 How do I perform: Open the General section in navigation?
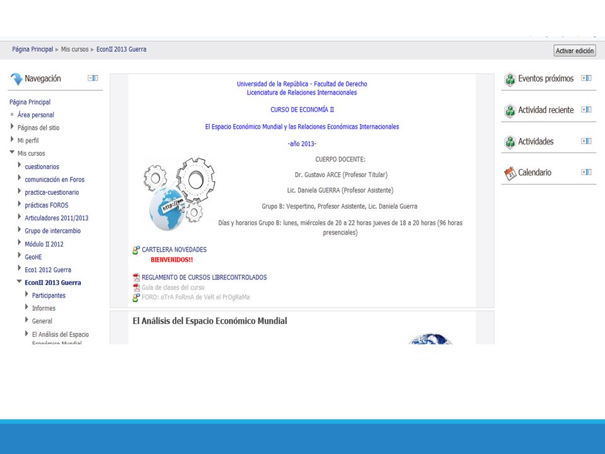[42, 321]
